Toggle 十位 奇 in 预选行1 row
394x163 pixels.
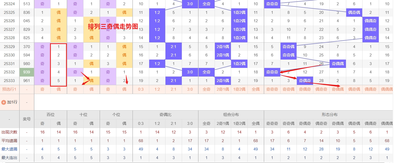point(75,89)
